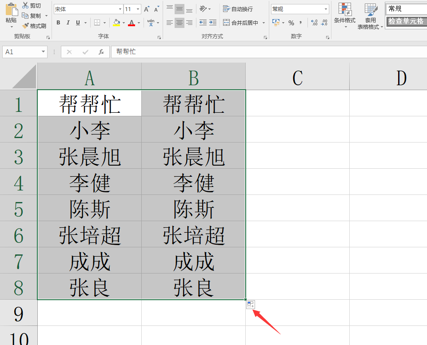Screen dimensions: 427x345
Task: Click decrease decimal places icon
Action: (x=324, y=23)
